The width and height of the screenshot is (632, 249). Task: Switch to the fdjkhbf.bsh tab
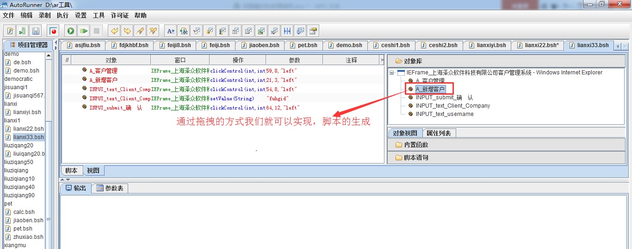(x=129, y=45)
